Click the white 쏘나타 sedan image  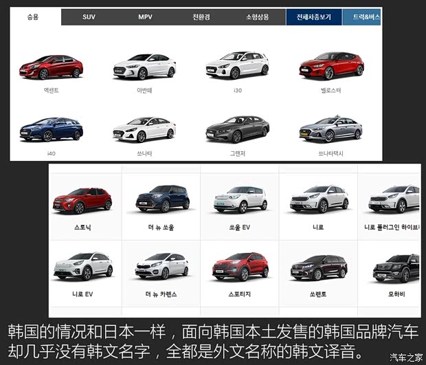coord(144,130)
